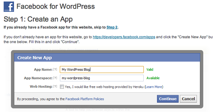
Task: Click the Web Hosting: label
Action: tap(41, 87)
